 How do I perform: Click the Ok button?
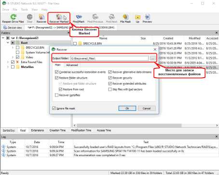pyautogui.click(x=127, y=108)
